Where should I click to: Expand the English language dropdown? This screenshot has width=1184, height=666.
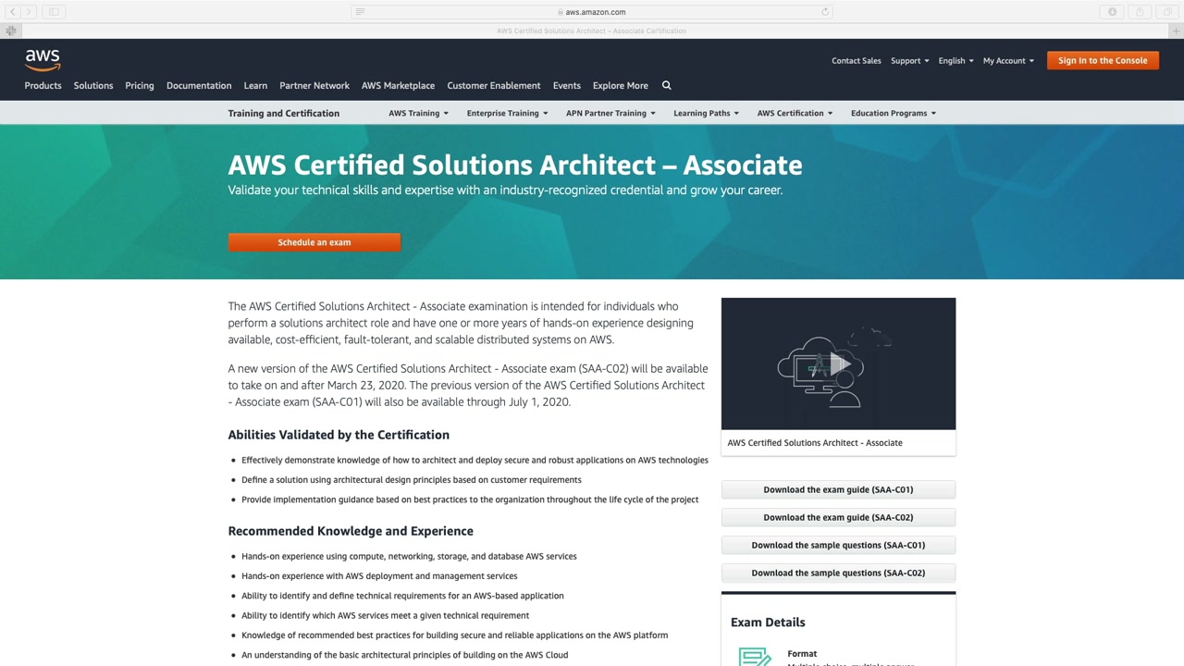click(x=956, y=60)
